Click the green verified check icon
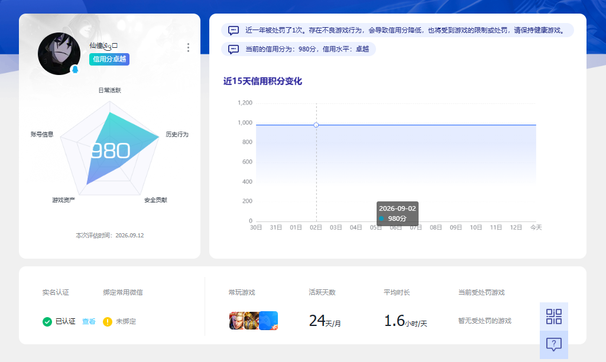This screenshot has width=606, height=362. pyautogui.click(x=47, y=321)
